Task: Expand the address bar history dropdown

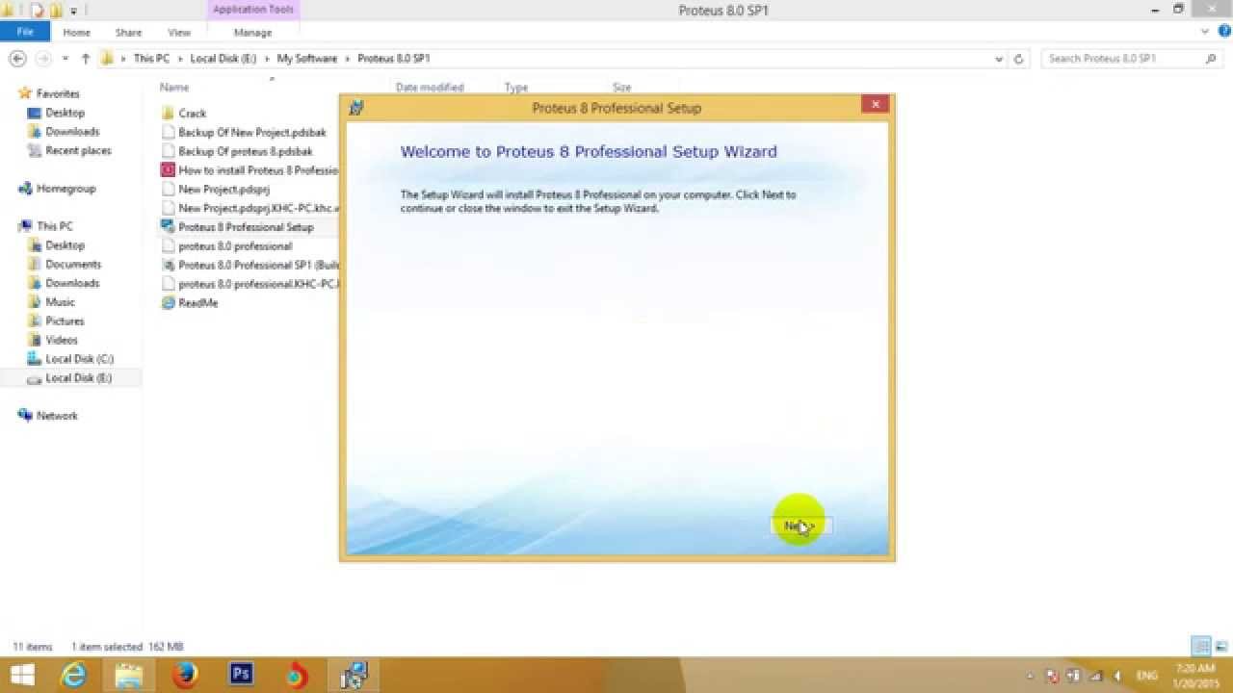Action: pyautogui.click(x=999, y=59)
